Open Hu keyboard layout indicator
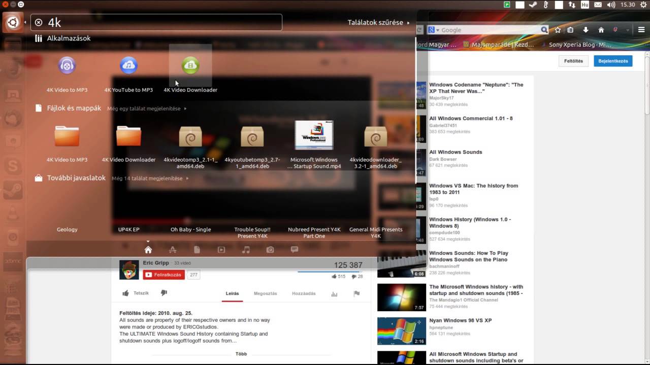This screenshot has height=365, width=650. click(585, 5)
